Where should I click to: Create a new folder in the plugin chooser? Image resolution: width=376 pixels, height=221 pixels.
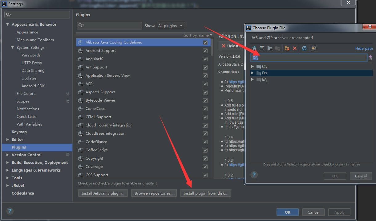coord(286,48)
